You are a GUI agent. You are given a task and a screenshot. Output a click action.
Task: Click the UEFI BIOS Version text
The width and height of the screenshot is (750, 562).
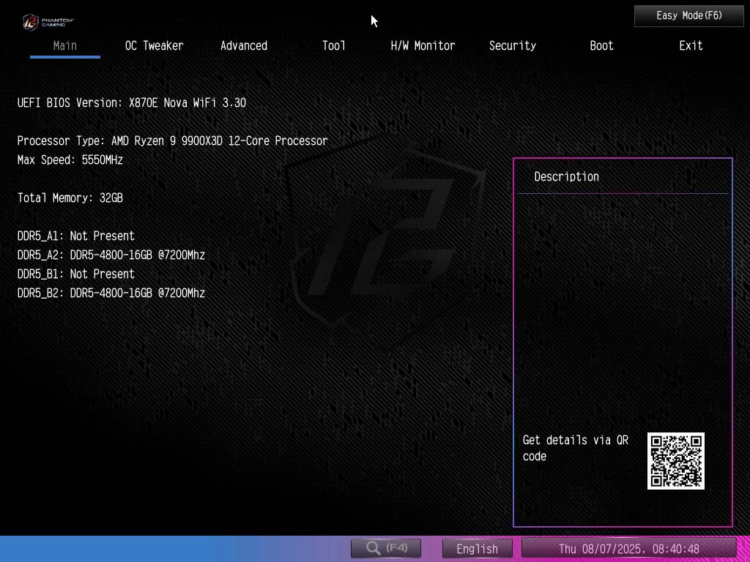click(x=132, y=102)
